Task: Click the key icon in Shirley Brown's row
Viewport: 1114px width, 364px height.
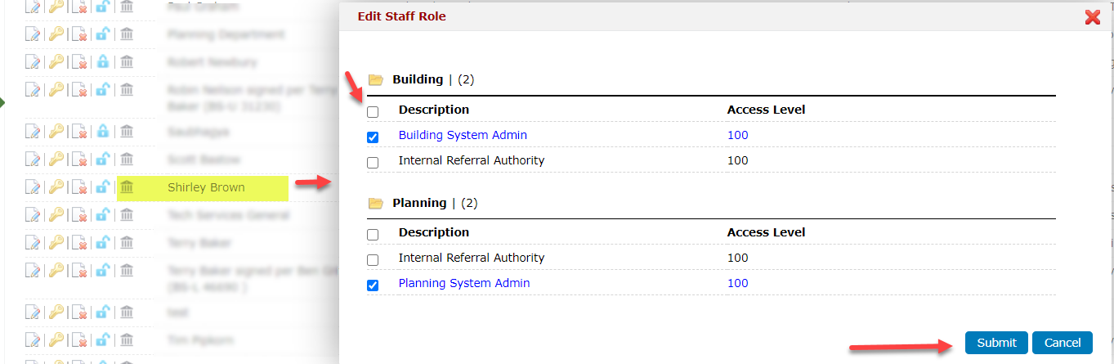Action: tap(56, 187)
